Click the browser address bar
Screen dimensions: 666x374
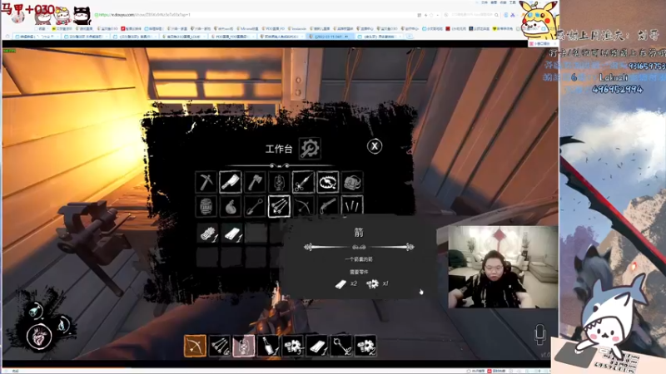[x=255, y=15]
